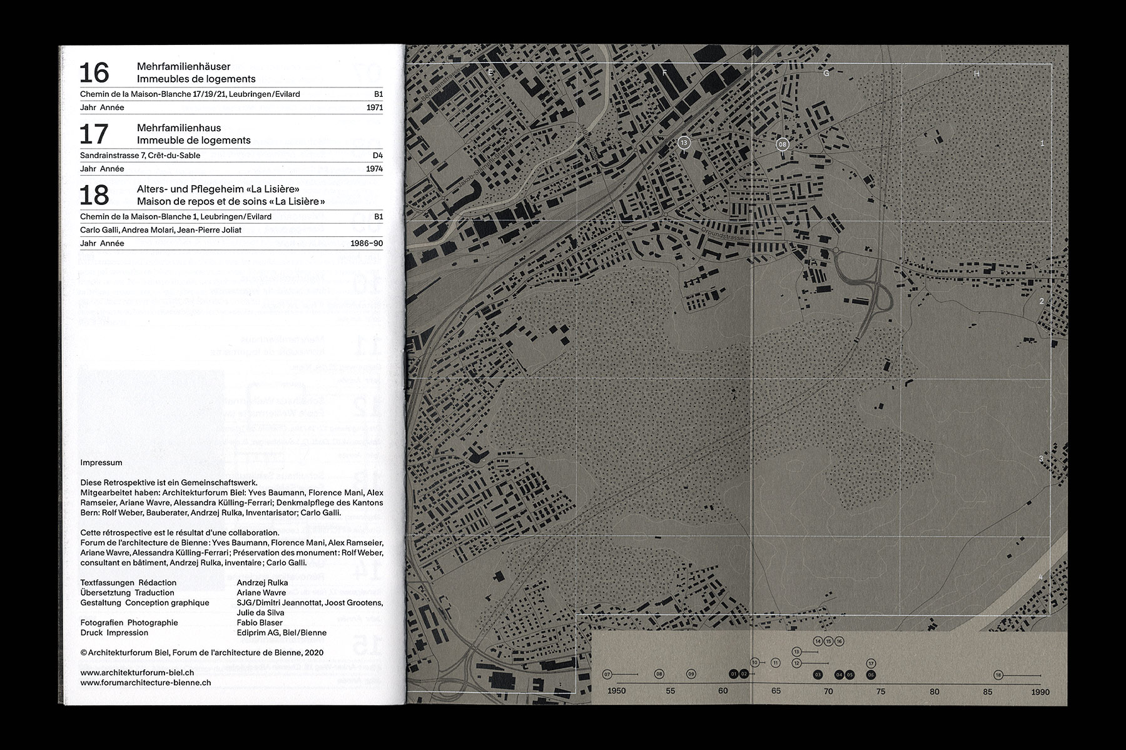The width and height of the screenshot is (1126, 750).
Task: Click the 1990 year label on the timeline
Action: (1040, 692)
